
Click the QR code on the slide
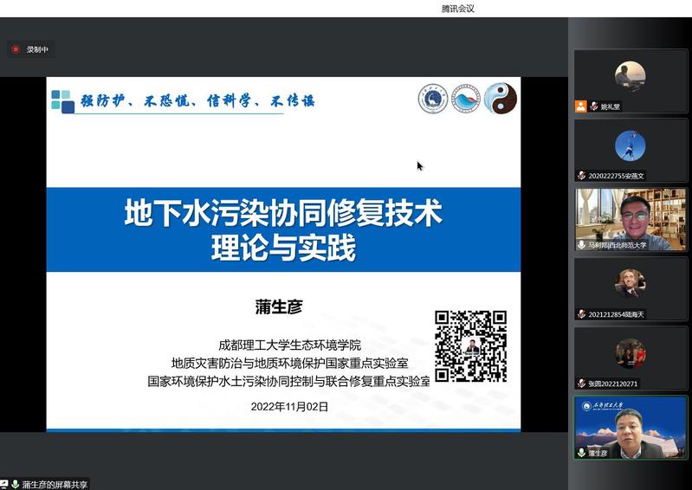coord(470,346)
